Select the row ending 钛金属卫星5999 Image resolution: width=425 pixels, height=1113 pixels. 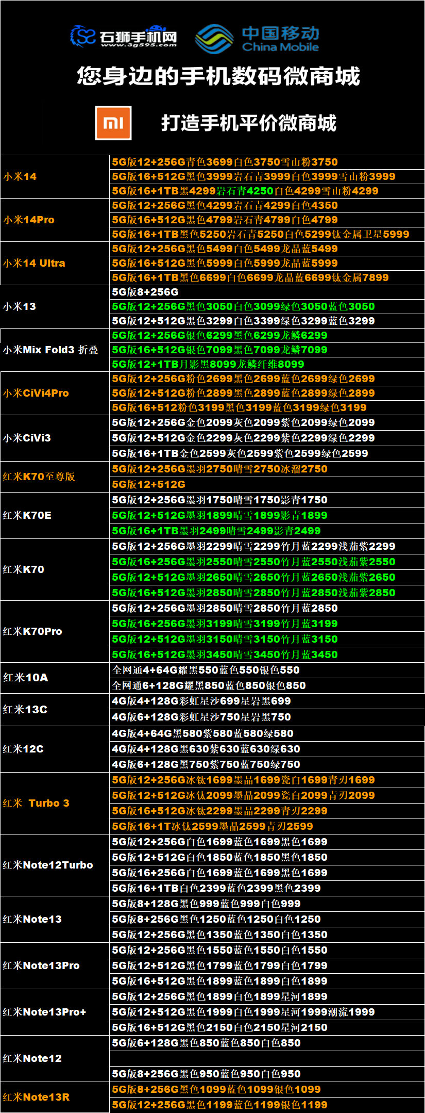pyautogui.click(x=267, y=234)
